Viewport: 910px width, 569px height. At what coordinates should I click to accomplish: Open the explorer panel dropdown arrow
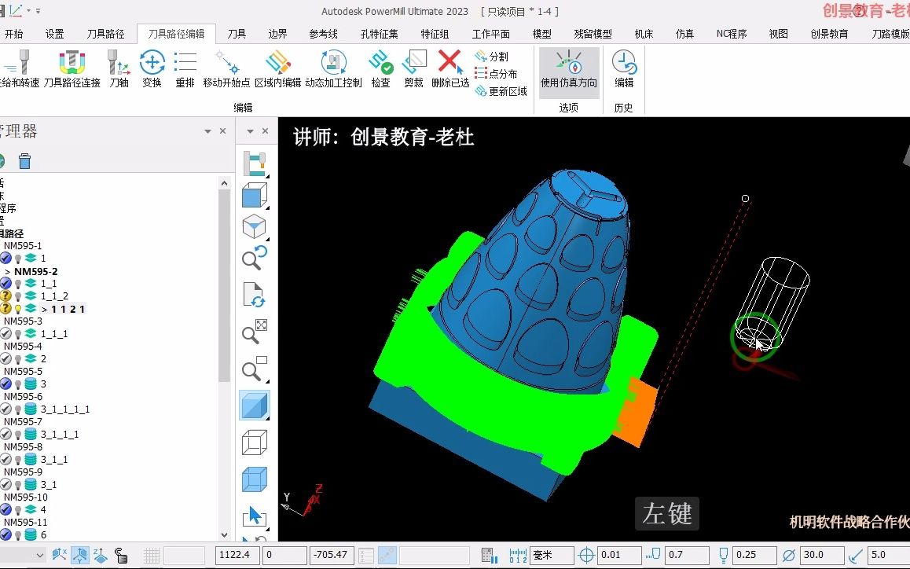pos(207,131)
